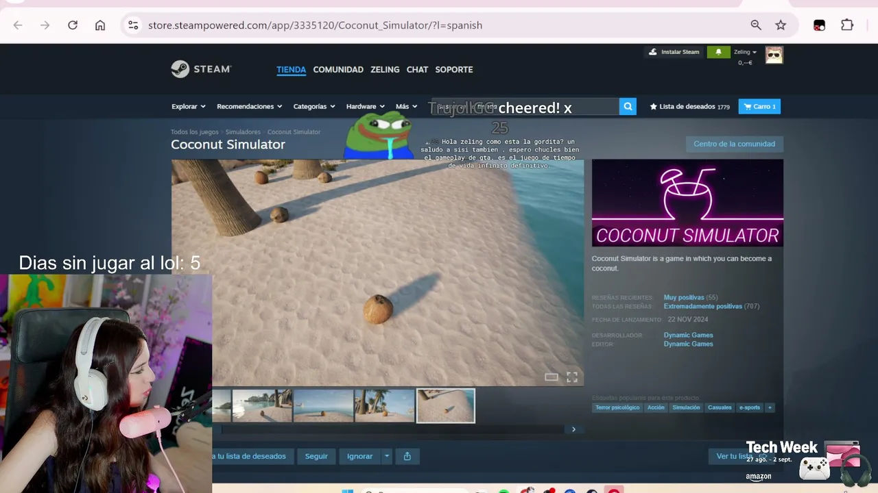Open the browser zoom magnifier control
Image resolution: width=878 pixels, height=493 pixels.
click(756, 25)
